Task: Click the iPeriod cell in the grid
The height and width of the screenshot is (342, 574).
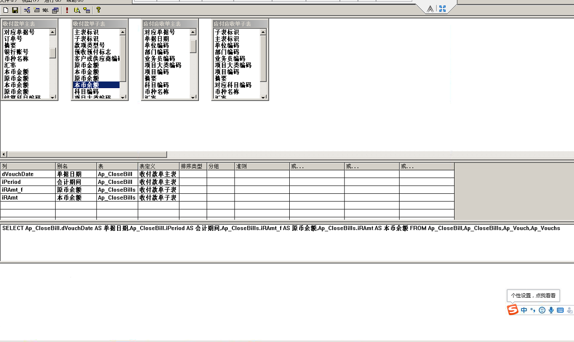Action: (x=28, y=182)
